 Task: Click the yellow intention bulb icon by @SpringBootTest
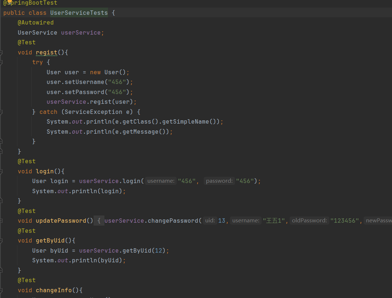(x=9, y=2)
